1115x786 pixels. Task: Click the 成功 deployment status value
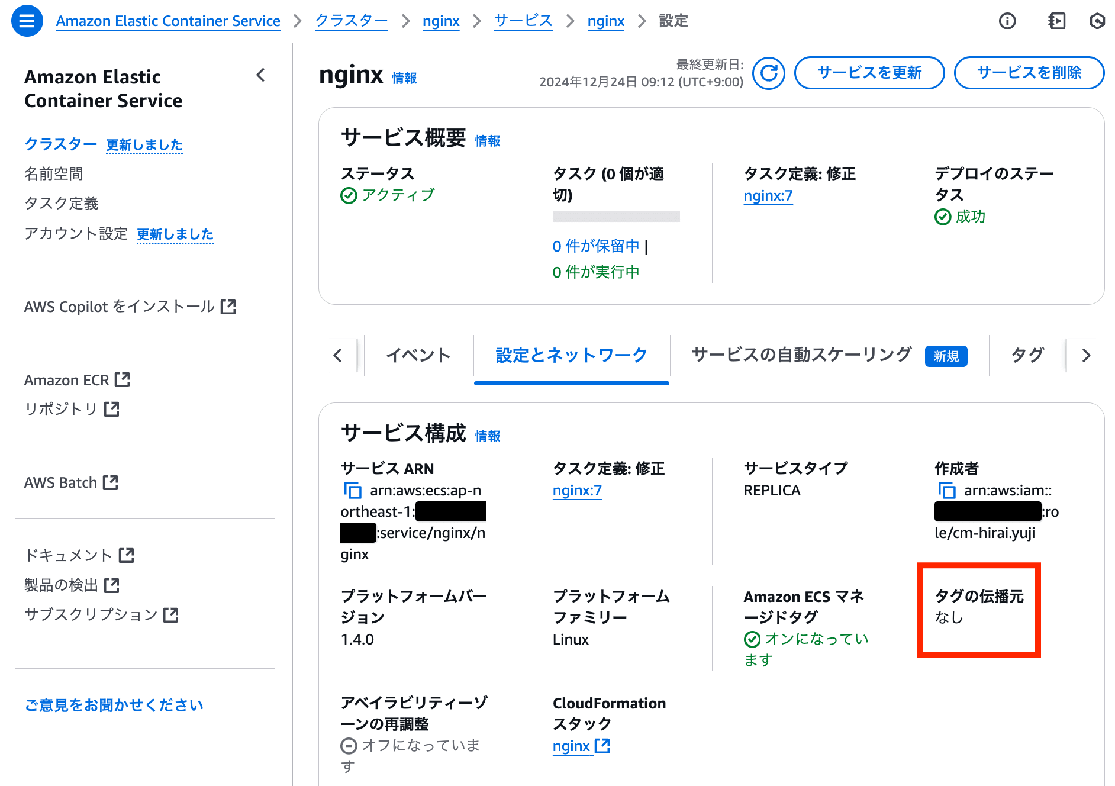[x=971, y=217]
